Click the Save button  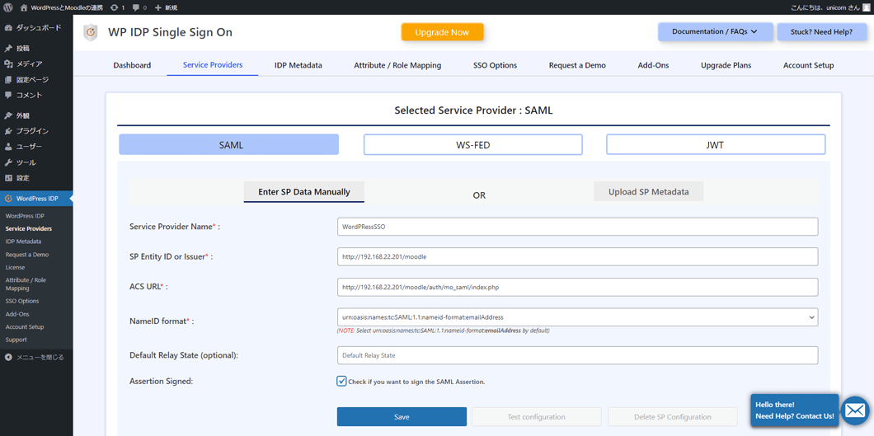402,416
